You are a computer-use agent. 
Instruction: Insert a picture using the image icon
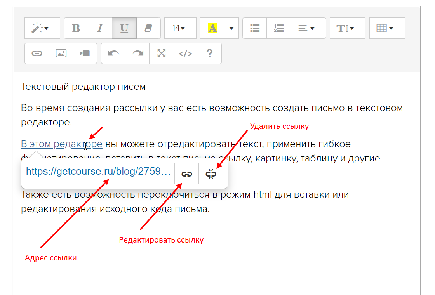61,53
